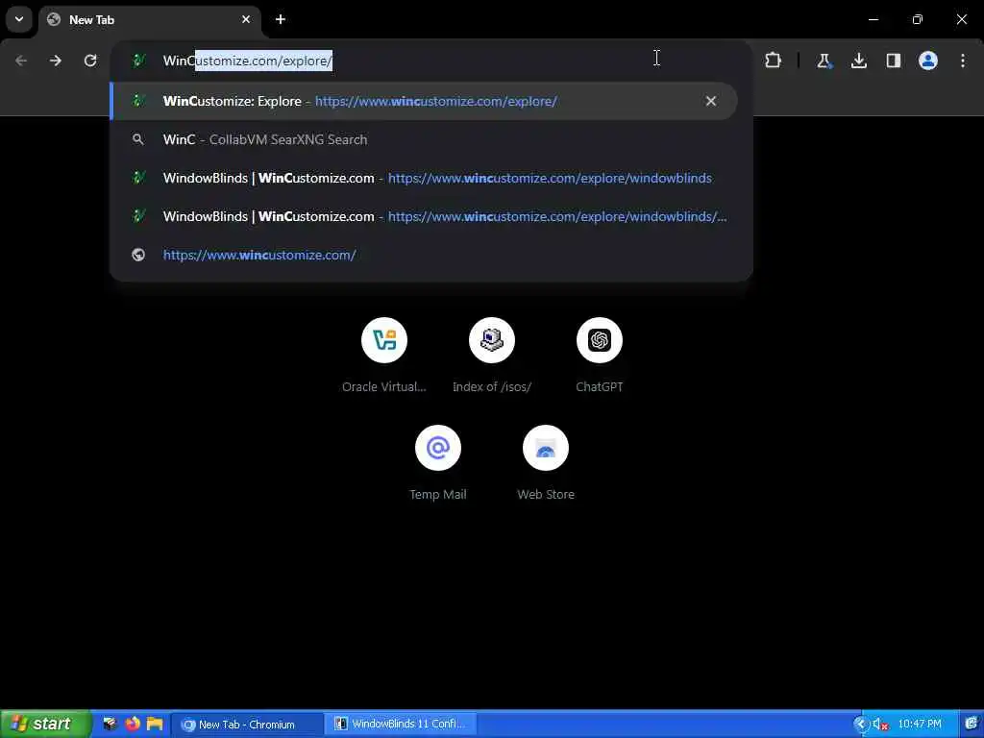Open the Temp Mail shortcut
Screen dimensions: 984x738
point(438,462)
